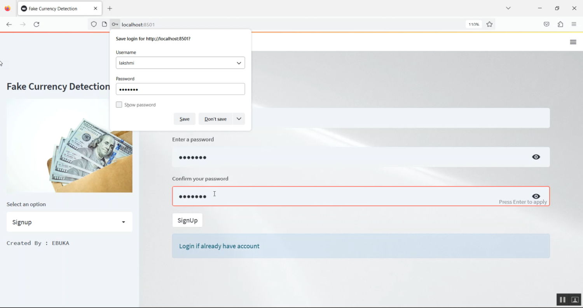
Task: Select the Fake Currency Detection tab
Action: click(x=60, y=8)
